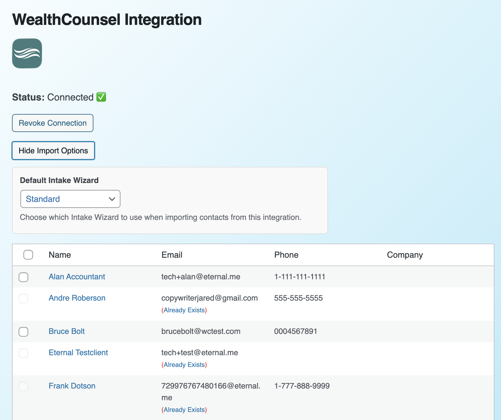Select the email tech+alan@eternal.me

(201, 277)
